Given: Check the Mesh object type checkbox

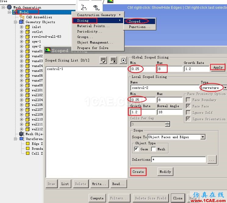Looking at the screenshot, I should tap(154, 149).
